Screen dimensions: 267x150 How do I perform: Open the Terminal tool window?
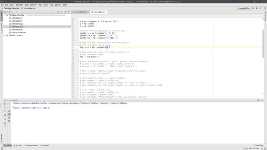[x=45, y=145]
